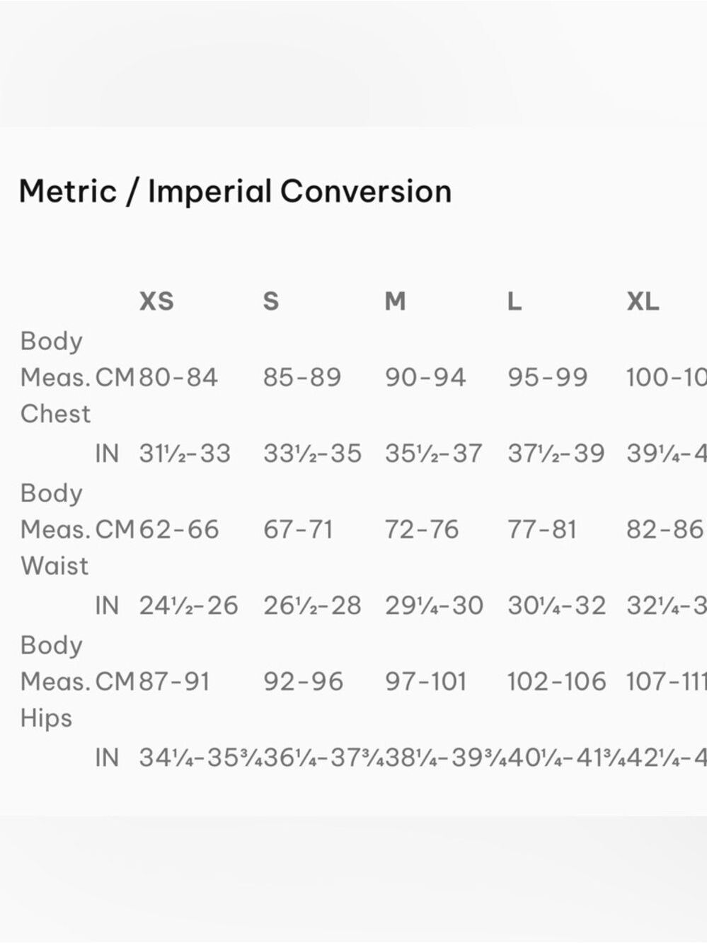The width and height of the screenshot is (707, 943).
Task: Click waist CM value 67-71
Action: (298, 529)
